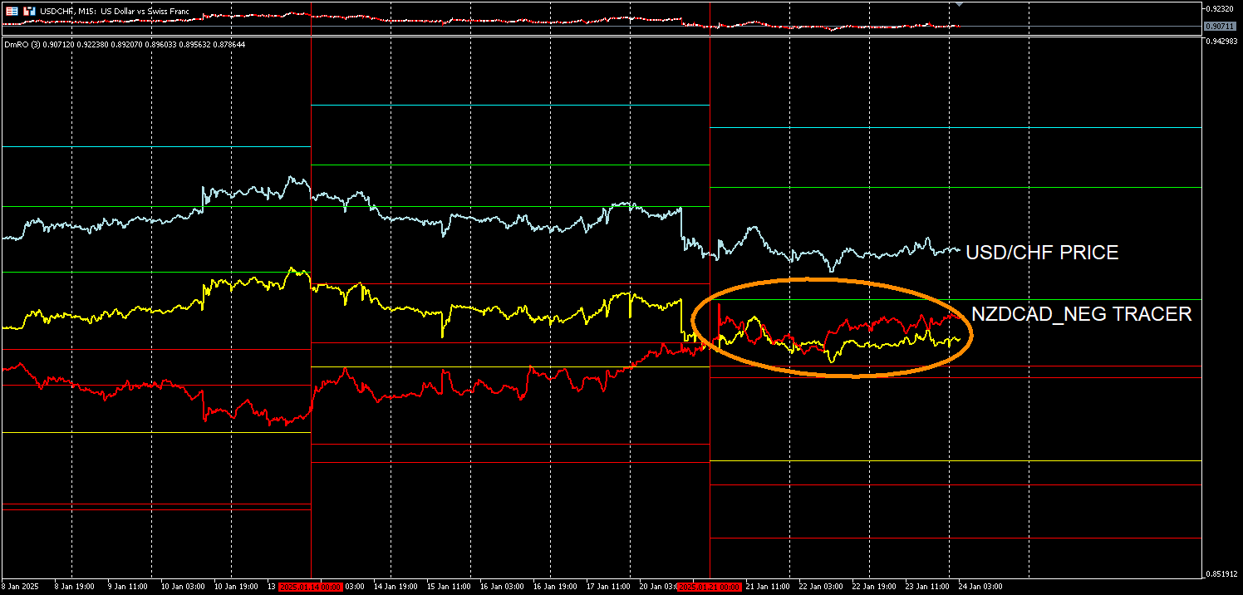Viewport: 1243px width, 595px height.
Task: Click the 8 Jan 19:00 time axis label
Action: [74, 587]
